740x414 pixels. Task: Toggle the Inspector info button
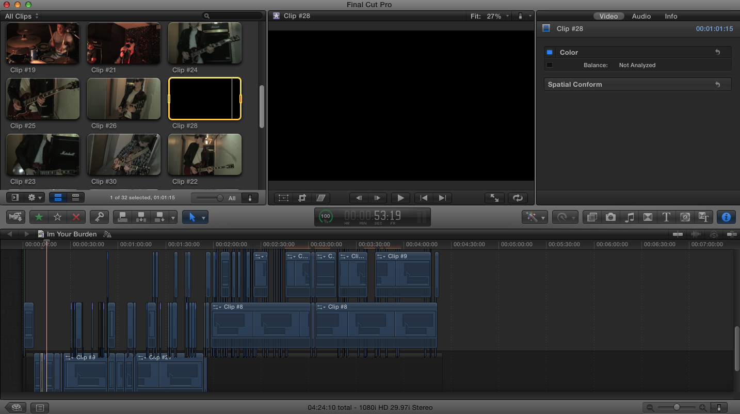pyautogui.click(x=726, y=217)
